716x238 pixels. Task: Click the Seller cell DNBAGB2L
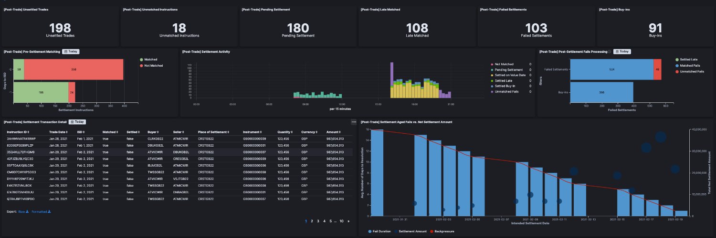[181, 192]
